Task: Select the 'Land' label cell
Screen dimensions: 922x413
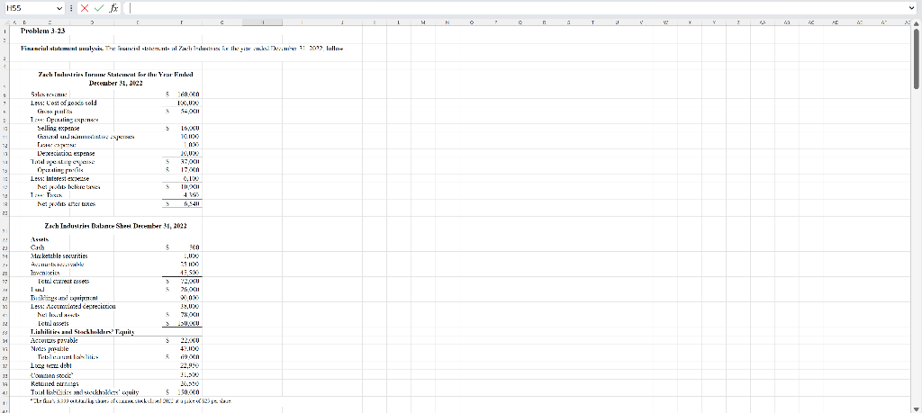Action: (36, 290)
